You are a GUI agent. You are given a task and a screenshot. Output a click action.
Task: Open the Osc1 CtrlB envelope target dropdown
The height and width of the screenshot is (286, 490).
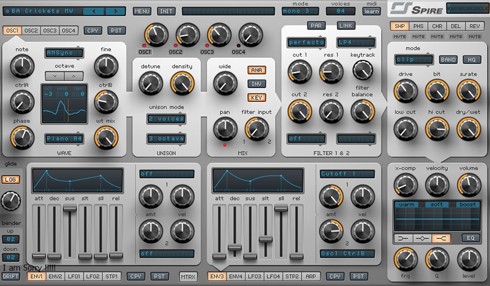[x=347, y=254]
